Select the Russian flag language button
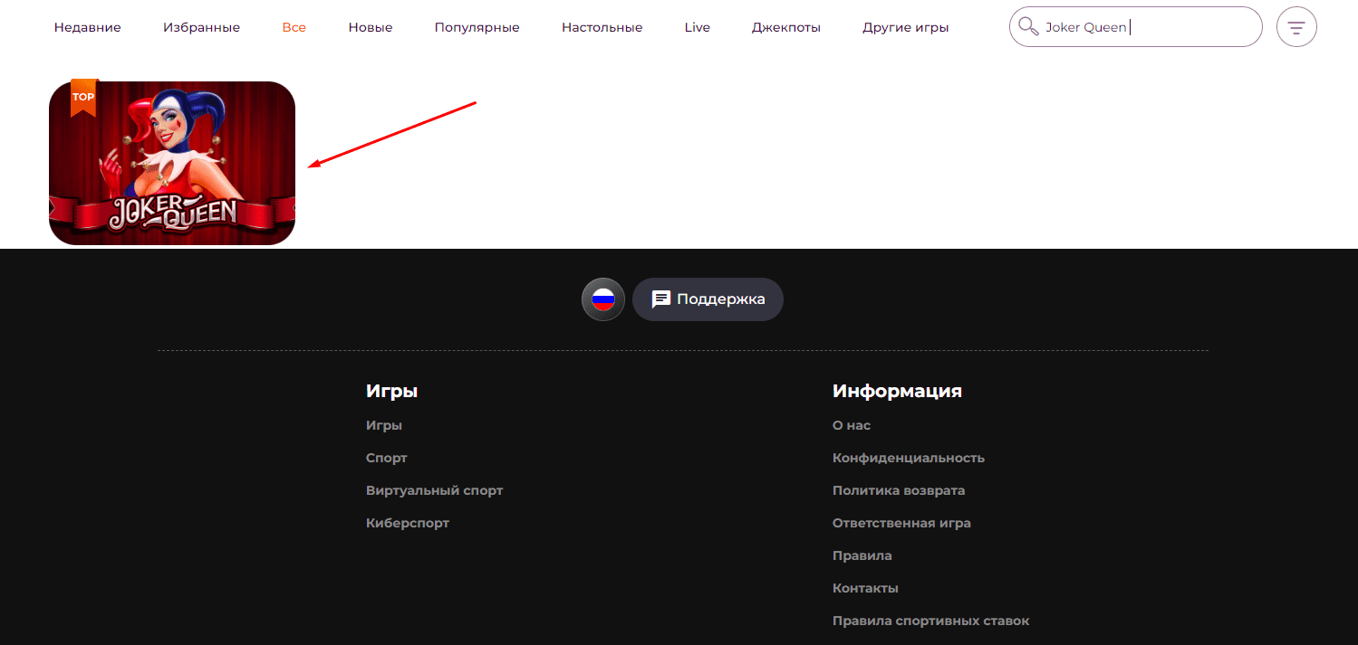This screenshot has width=1358, height=645. coord(603,299)
